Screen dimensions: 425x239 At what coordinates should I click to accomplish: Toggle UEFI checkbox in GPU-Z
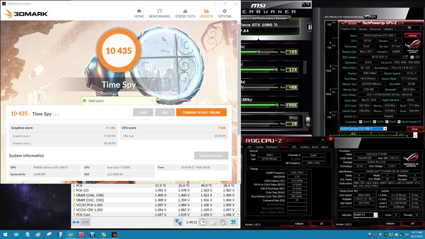pos(412,57)
